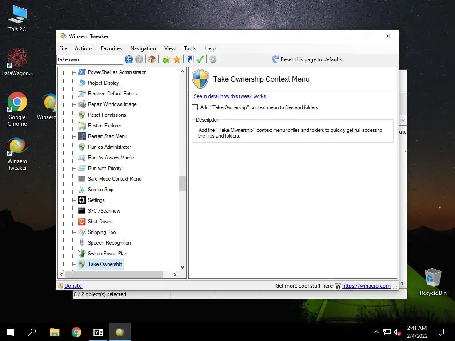The height and width of the screenshot is (341, 455).
Task: Open the Tools menu
Action: 190,48
